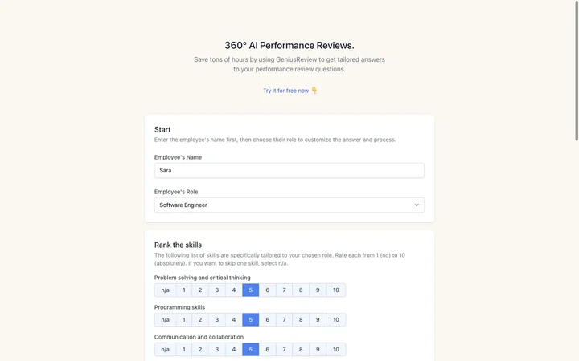Rate Problem solving and critical thinking as 4

point(234,290)
